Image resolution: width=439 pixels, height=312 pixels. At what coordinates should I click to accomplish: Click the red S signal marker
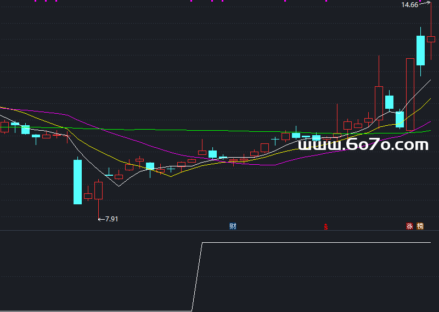[x=325, y=226]
